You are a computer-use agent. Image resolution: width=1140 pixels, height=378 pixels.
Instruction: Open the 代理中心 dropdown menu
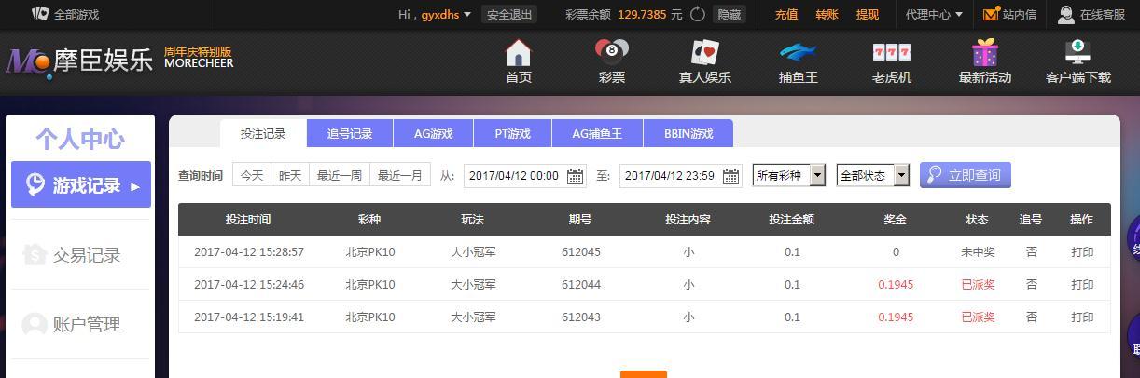pos(934,14)
